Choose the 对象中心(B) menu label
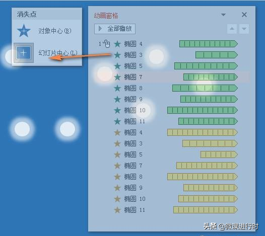Screen dimensions: 265x236 [55, 31]
